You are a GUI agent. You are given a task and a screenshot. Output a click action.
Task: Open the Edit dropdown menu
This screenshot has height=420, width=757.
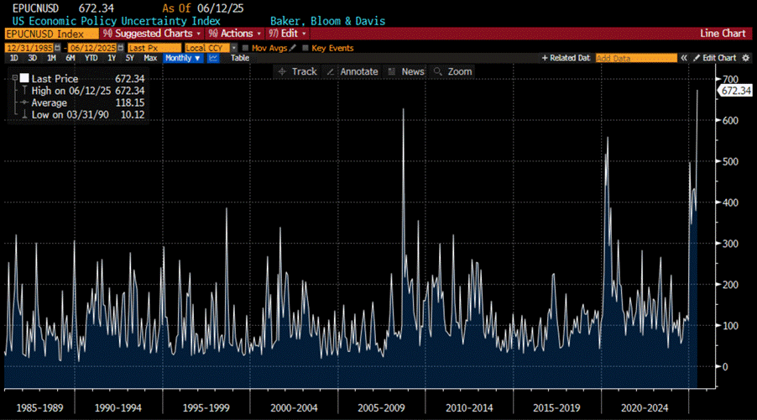click(288, 34)
